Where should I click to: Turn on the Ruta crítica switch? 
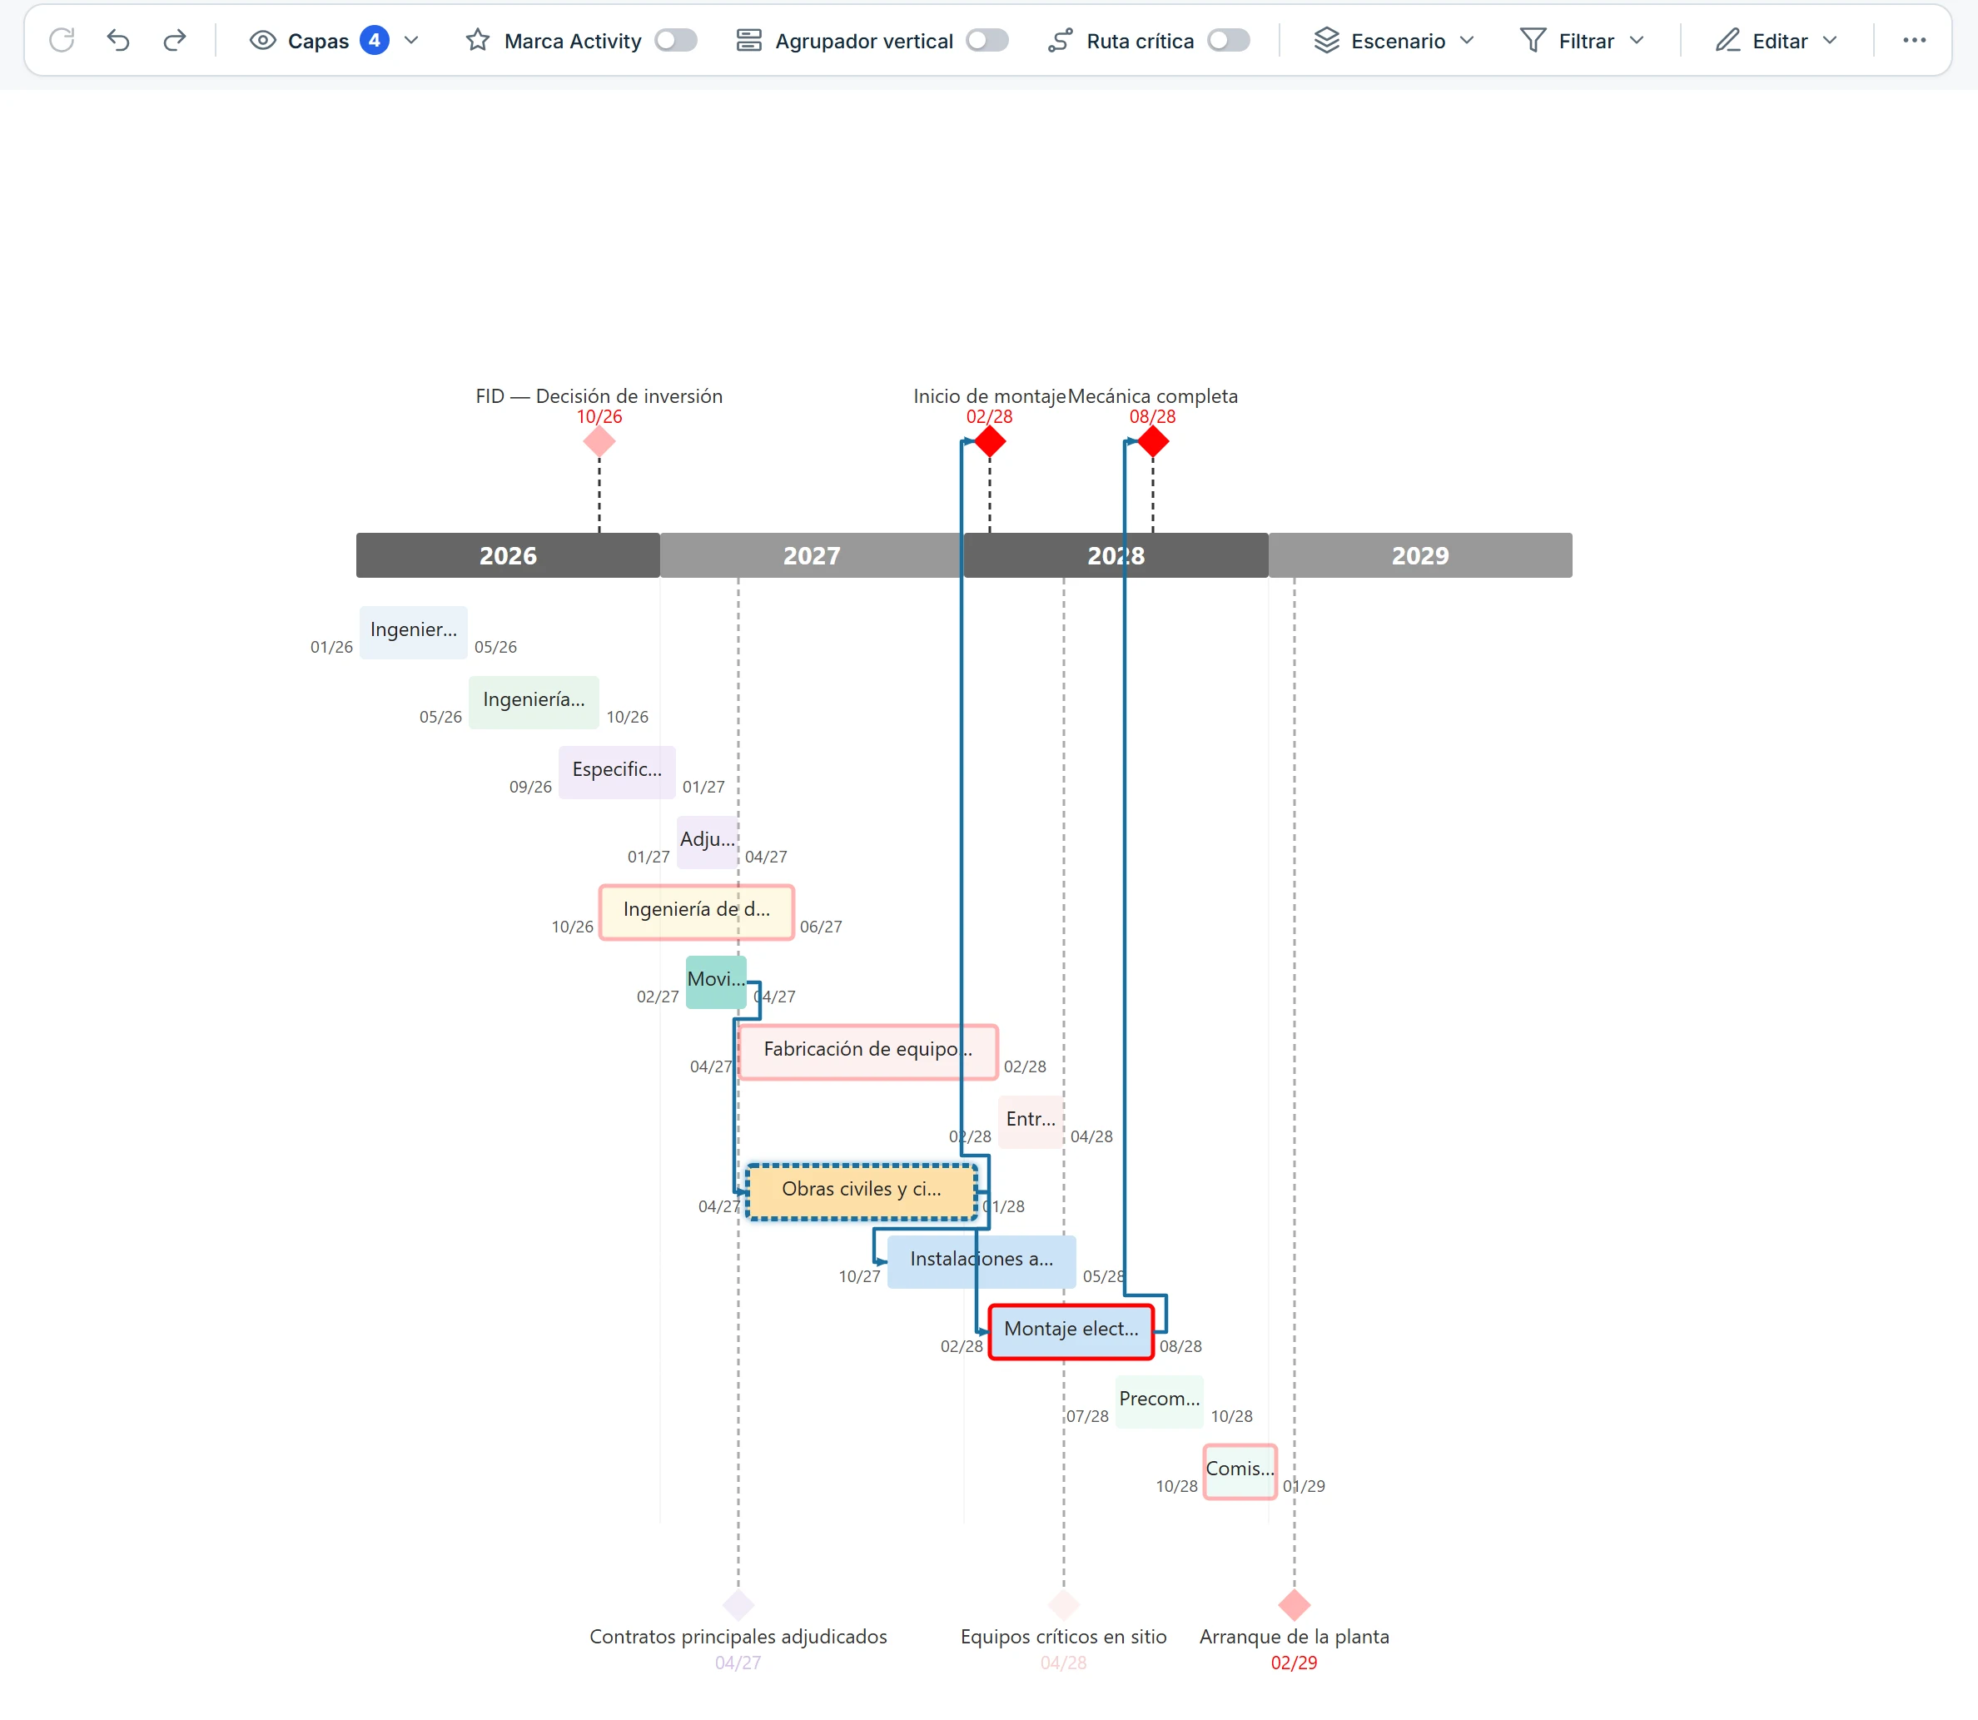click(x=1229, y=40)
